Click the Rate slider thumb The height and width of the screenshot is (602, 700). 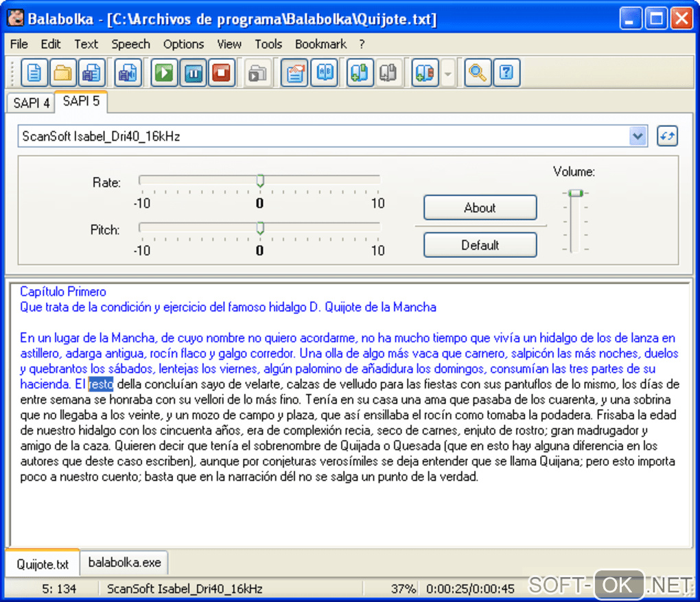point(260,181)
